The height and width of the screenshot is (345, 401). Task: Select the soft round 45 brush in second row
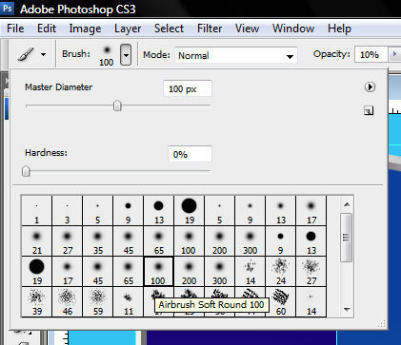click(x=128, y=241)
